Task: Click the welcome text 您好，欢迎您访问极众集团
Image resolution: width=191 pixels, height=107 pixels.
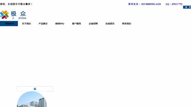Action: (16, 4)
